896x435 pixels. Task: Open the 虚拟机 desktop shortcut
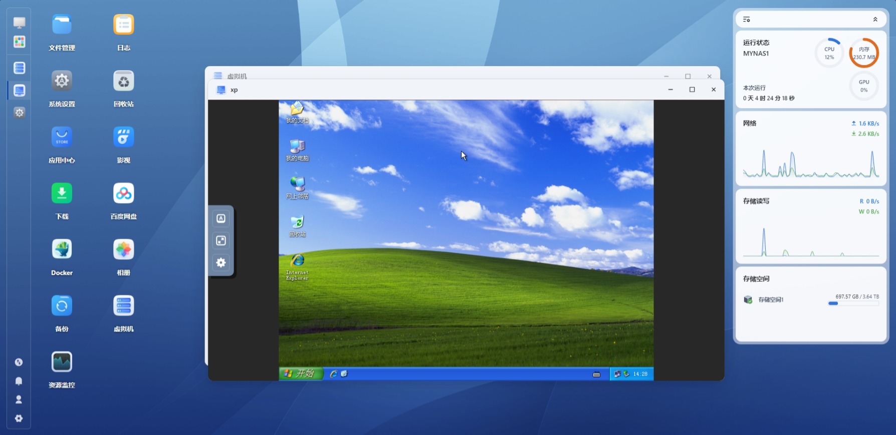[123, 305]
